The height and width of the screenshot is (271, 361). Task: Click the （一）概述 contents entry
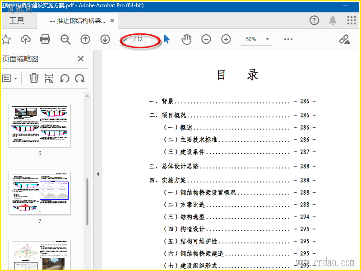tap(240, 127)
